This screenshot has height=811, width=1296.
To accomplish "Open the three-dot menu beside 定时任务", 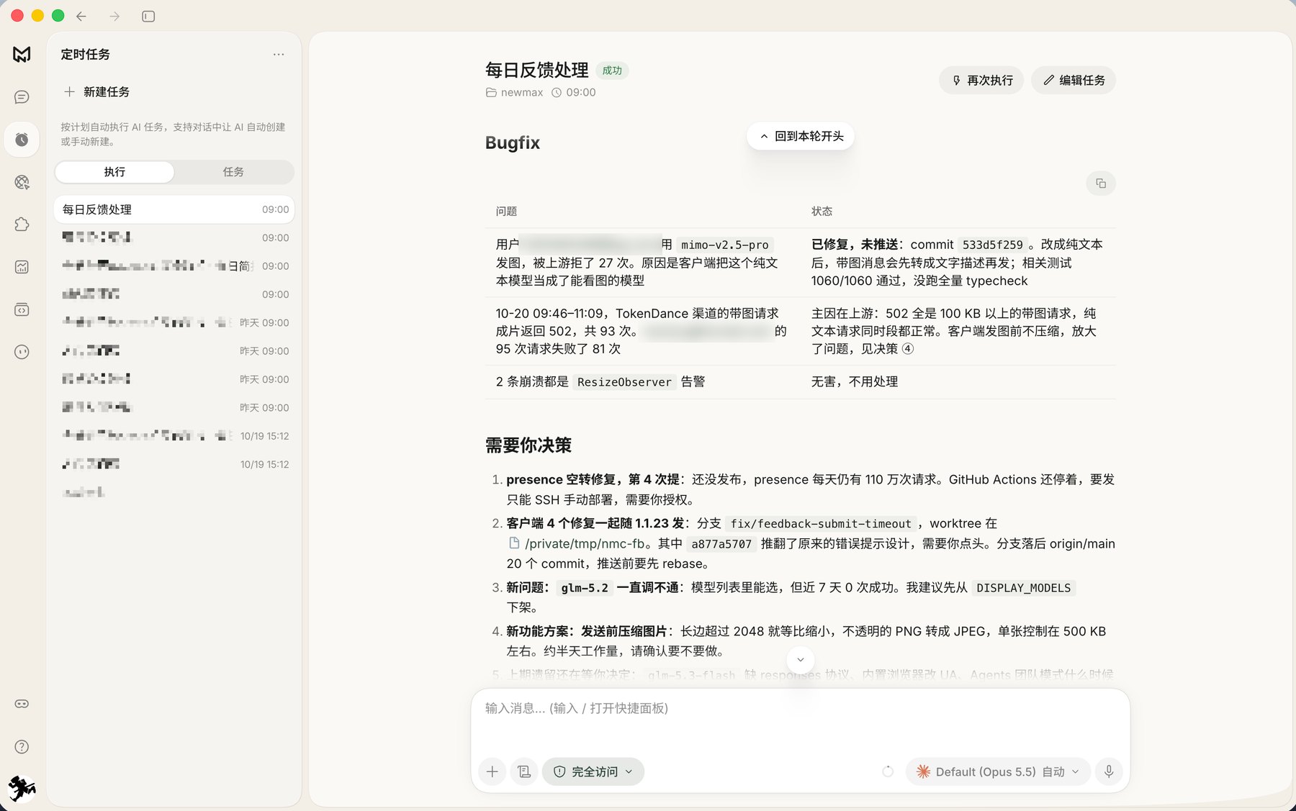I will (279, 54).
